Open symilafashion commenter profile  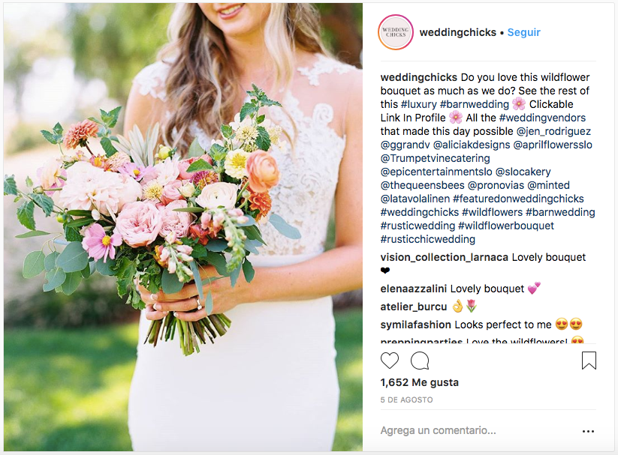[415, 325]
